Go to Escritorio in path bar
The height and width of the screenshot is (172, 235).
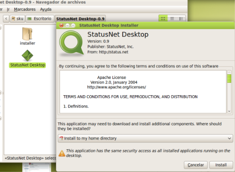[40, 19]
